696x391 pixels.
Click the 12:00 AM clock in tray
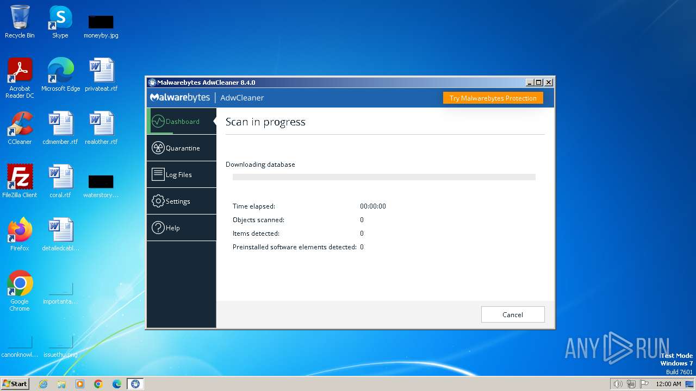(668, 384)
